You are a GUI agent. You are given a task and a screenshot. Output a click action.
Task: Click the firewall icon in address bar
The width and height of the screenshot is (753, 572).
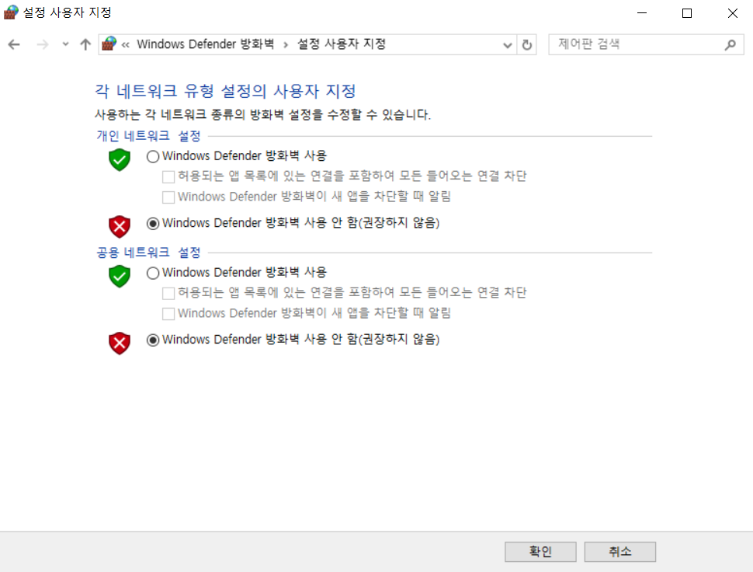point(109,44)
